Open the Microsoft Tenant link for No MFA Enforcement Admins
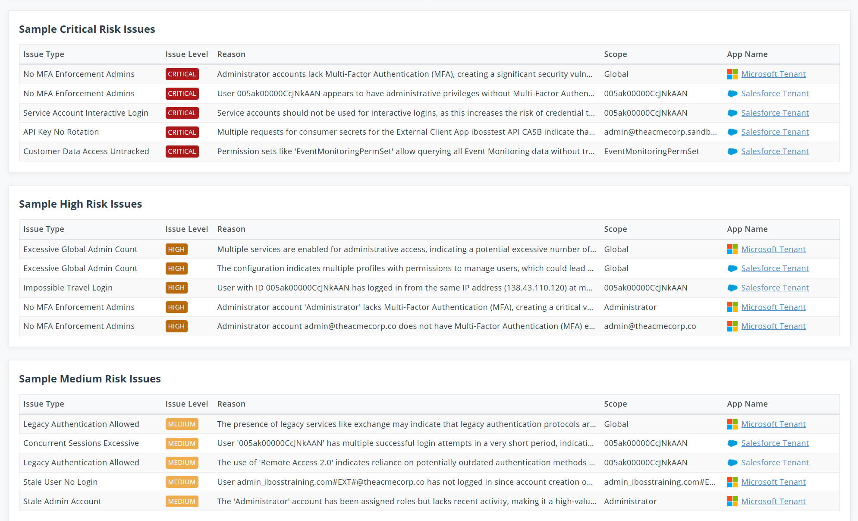Viewport: 858px width, 521px height. coord(773,74)
